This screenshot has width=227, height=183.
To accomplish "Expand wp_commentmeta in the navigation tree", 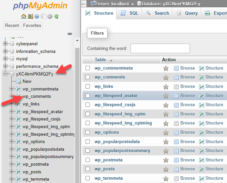I will click(x=12, y=89).
